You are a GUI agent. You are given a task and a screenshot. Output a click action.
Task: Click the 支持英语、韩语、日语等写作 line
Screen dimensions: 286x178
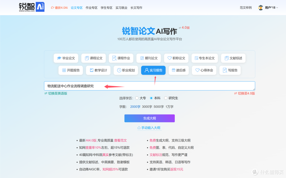tap(170, 162)
